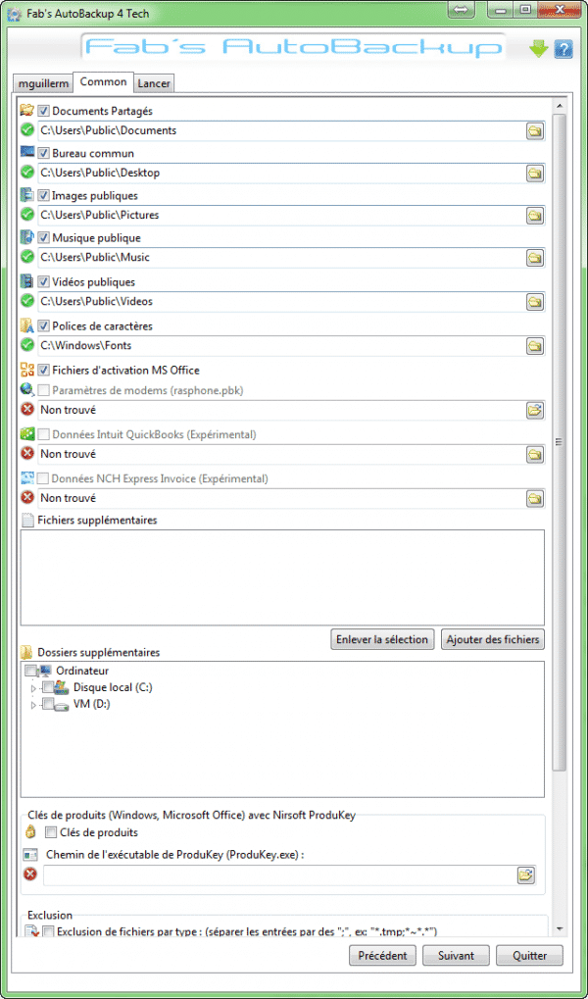Browse folder for NCH Express Invoice data

(x=534, y=498)
